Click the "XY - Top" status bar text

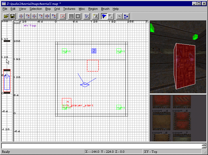click(151, 152)
